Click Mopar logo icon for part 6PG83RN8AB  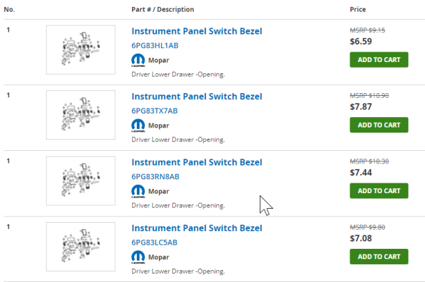pos(138,191)
